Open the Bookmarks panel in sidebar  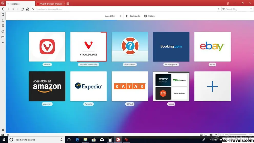tap(3, 15)
